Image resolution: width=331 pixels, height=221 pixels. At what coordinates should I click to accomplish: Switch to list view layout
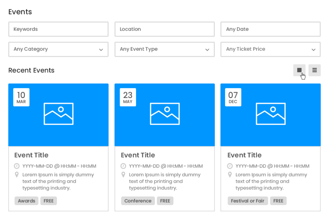(x=314, y=70)
